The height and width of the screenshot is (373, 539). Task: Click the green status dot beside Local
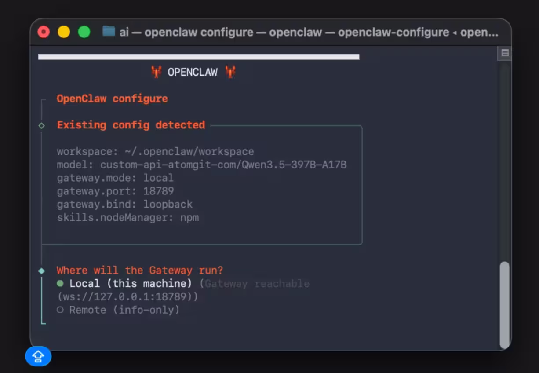(x=61, y=283)
